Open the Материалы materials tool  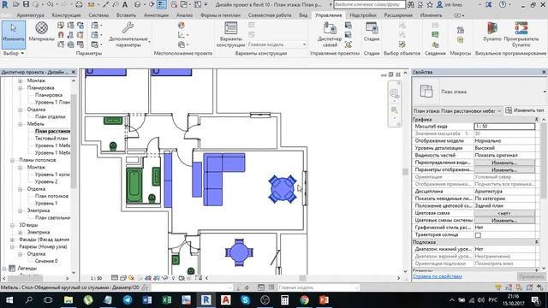tap(41, 32)
